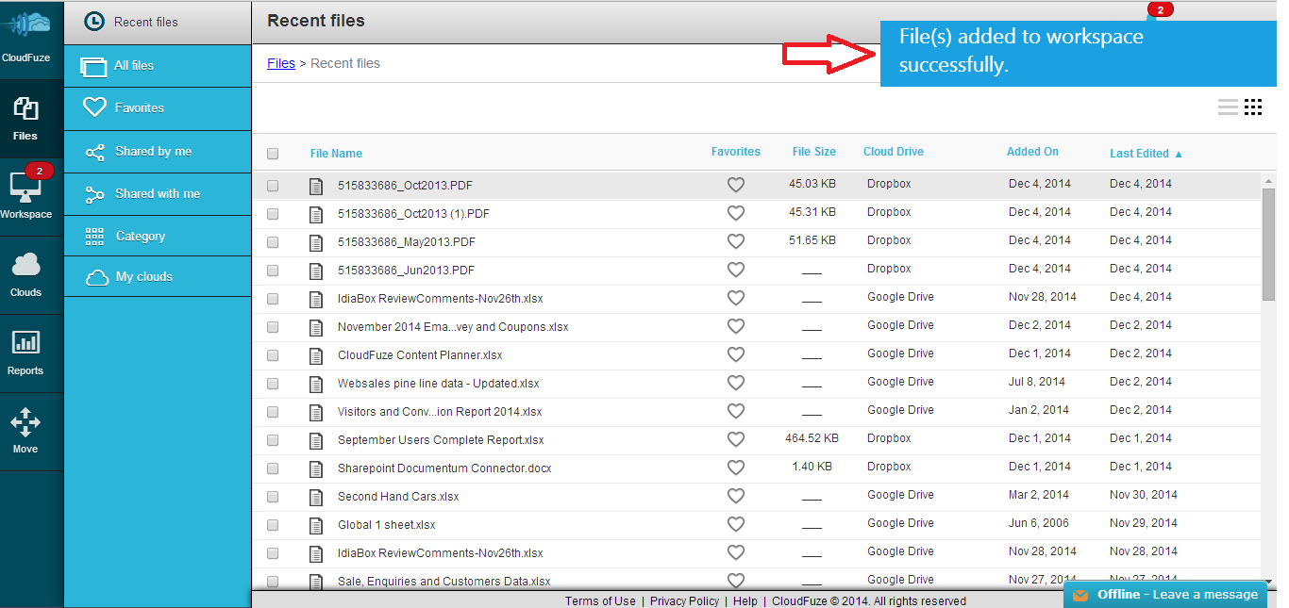Sort by the Last Edited column arrow
Viewport: 1289px width, 608px height.
click(1179, 154)
